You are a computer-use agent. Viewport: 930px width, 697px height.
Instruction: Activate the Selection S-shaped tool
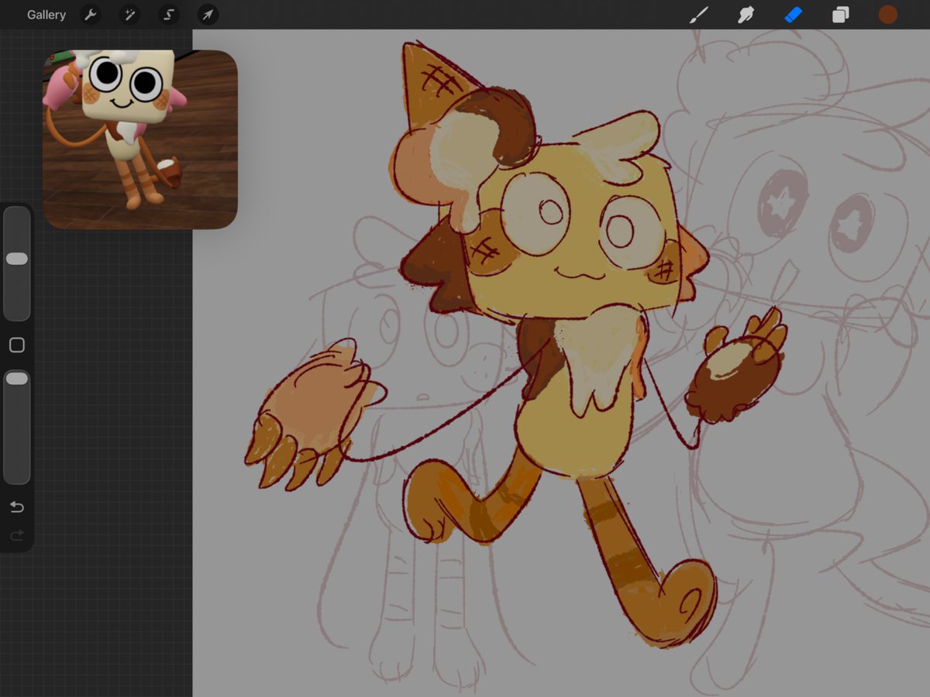click(x=169, y=15)
